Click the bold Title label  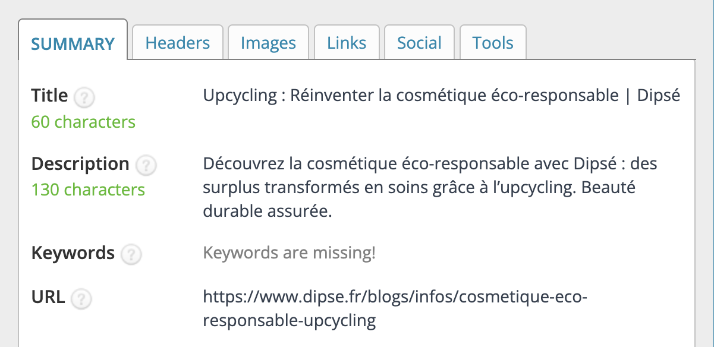[x=50, y=96]
